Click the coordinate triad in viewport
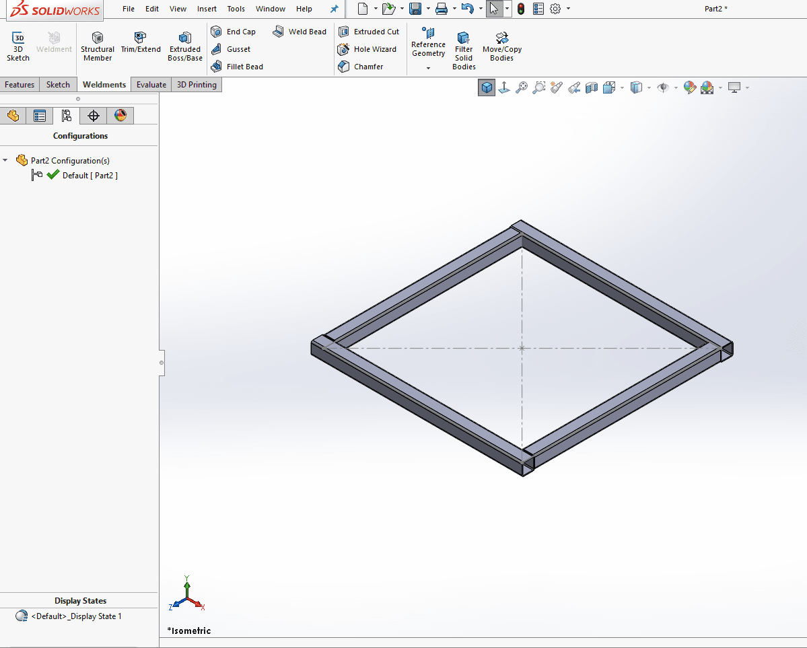807x648 pixels. (187, 594)
